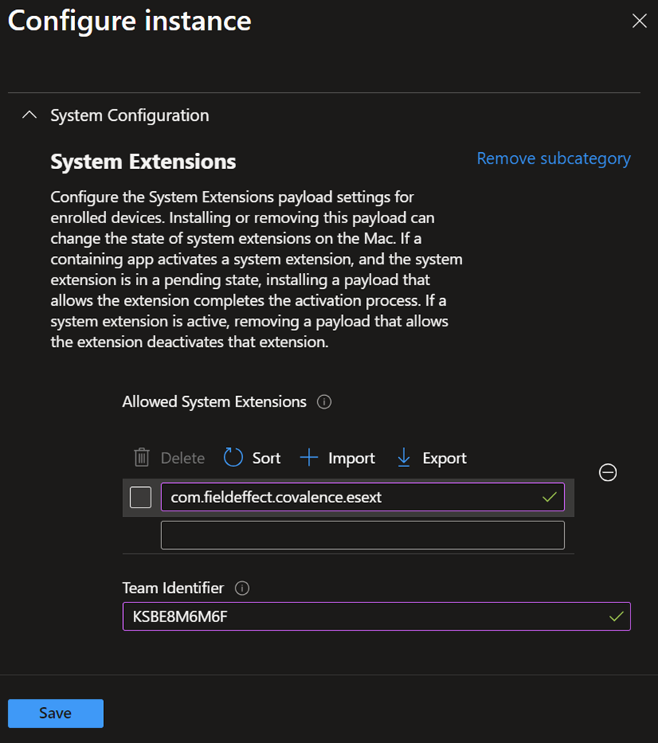Click the Import plus icon
Screen dimensions: 658x743
coord(309,458)
